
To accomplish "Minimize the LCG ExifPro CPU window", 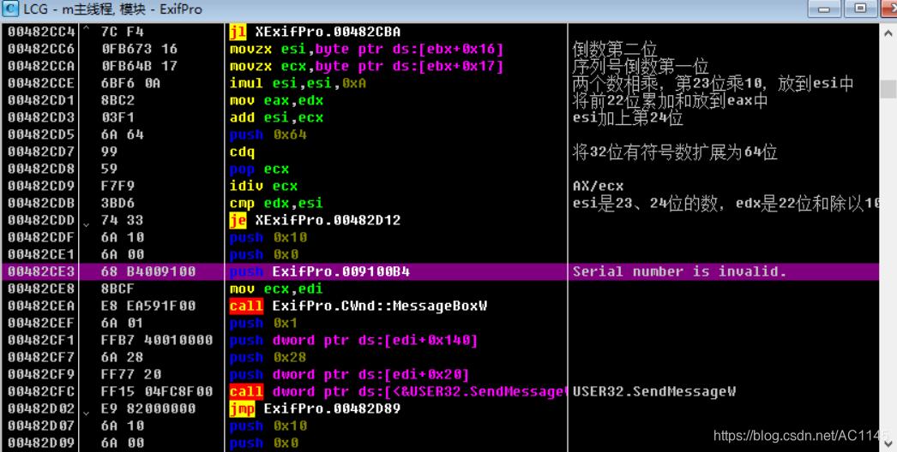I will [x=824, y=9].
